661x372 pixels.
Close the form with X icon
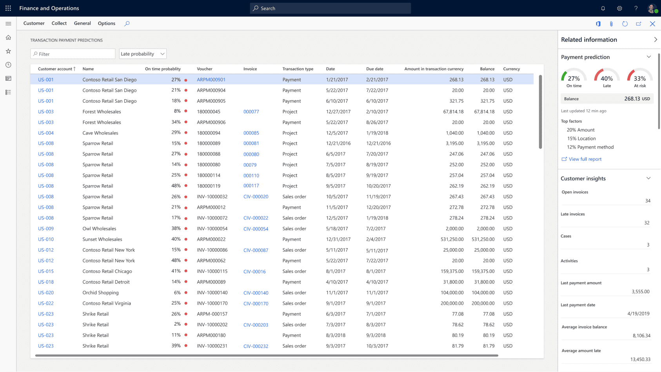652,24
